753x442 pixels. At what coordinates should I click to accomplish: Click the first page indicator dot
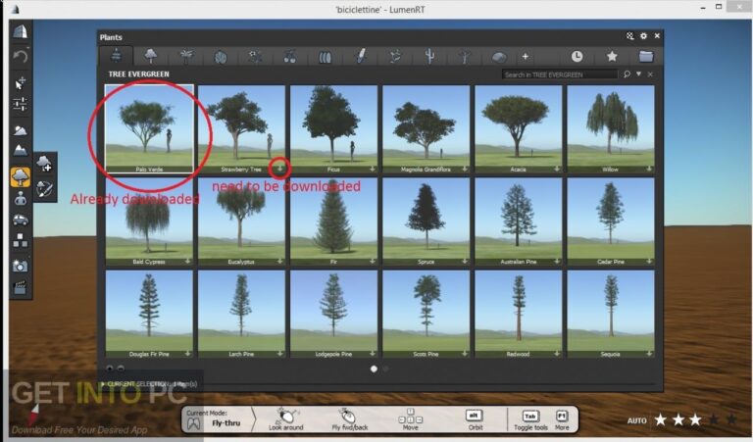coord(374,368)
